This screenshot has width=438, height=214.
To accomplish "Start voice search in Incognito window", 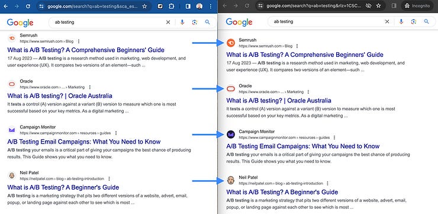I will (401, 21).
